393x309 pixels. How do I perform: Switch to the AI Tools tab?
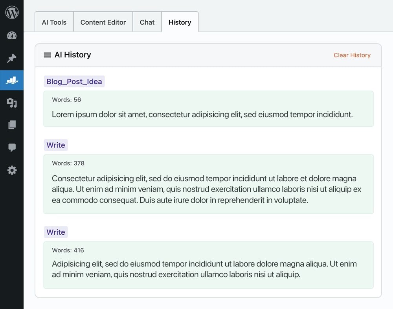tap(54, 22)
